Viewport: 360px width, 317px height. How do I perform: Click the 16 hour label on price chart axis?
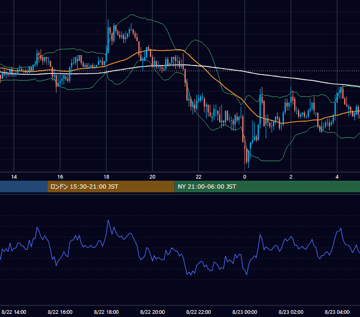(60, 177)
